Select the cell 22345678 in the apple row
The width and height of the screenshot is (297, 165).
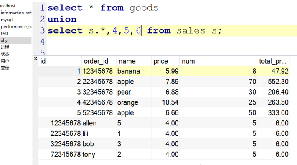coord(99,82)
